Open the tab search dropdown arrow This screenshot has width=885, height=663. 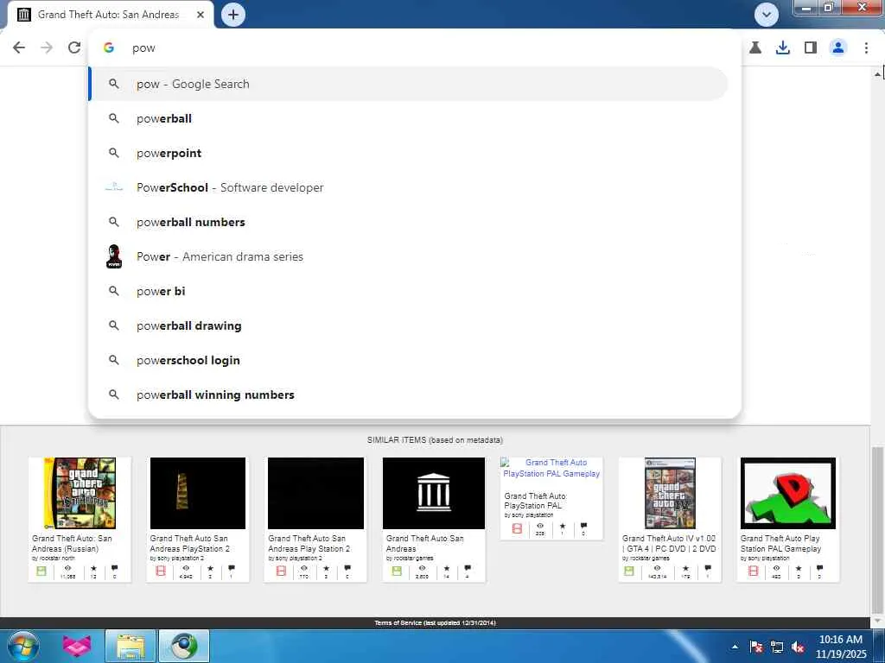pyautogui.click(x=766, y=15)
